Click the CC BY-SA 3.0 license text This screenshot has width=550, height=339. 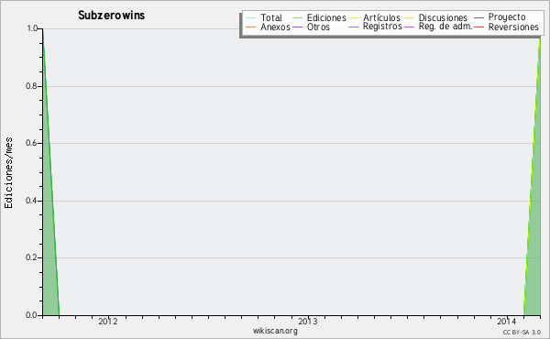pos(522,333)
